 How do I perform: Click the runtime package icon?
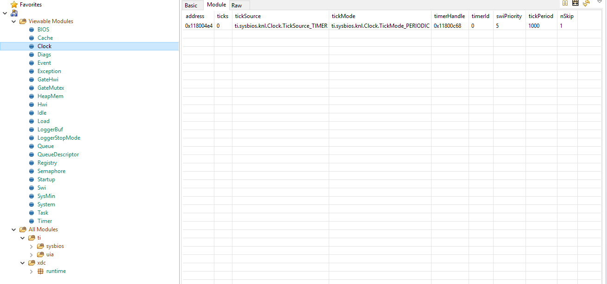(40, 271)
